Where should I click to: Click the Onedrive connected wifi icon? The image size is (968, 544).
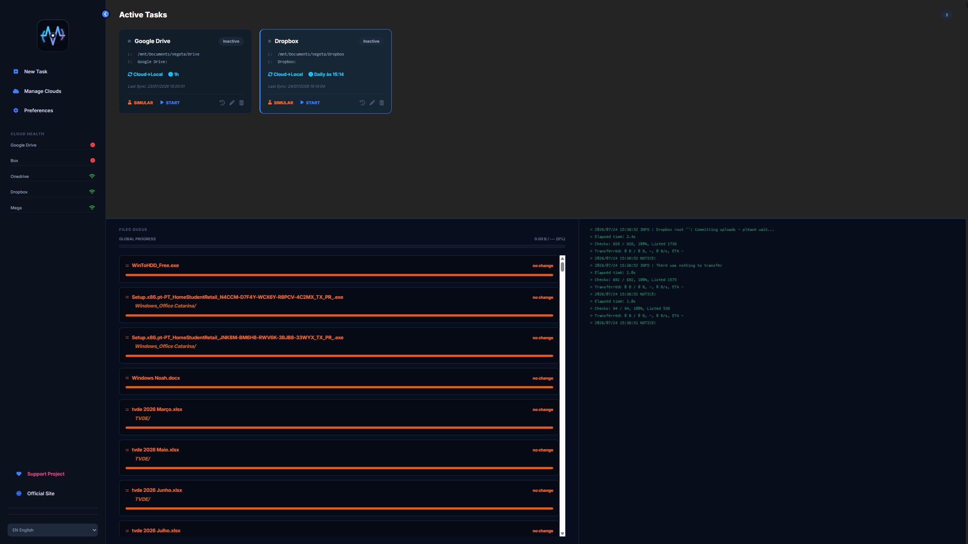tap(92, 176)
